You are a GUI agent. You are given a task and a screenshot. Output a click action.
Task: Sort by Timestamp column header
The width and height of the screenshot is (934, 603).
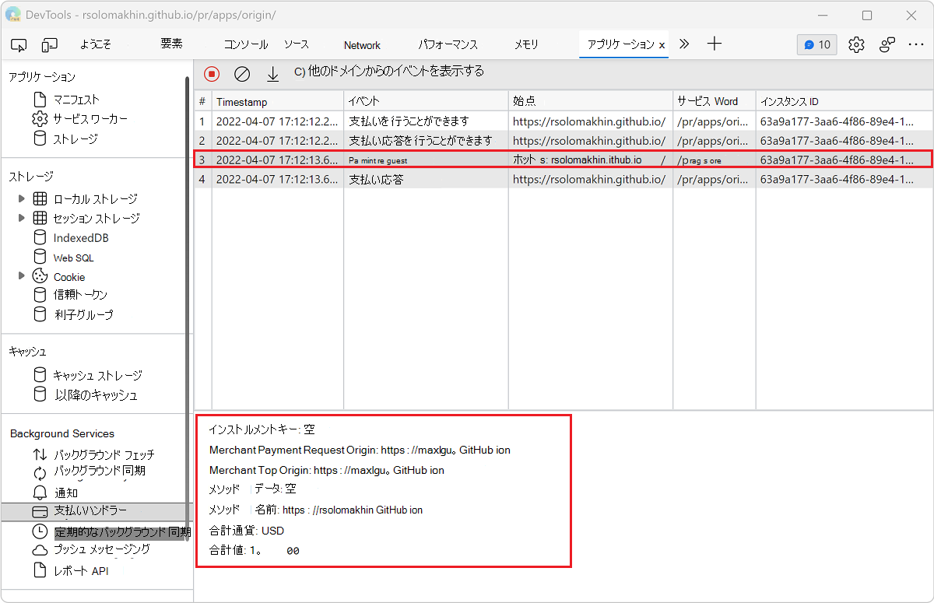(x=278, y=101)
